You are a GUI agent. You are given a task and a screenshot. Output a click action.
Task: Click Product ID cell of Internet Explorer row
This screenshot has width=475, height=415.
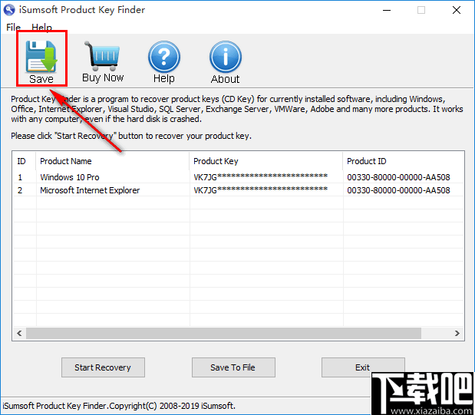[x=404, y=190]
